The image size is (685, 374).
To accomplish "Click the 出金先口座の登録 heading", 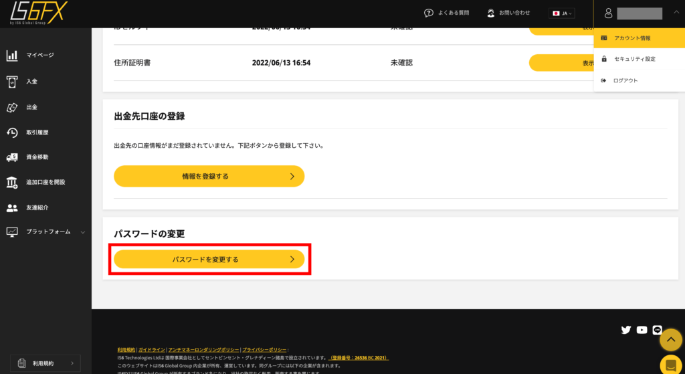I will tap(149, 116).
